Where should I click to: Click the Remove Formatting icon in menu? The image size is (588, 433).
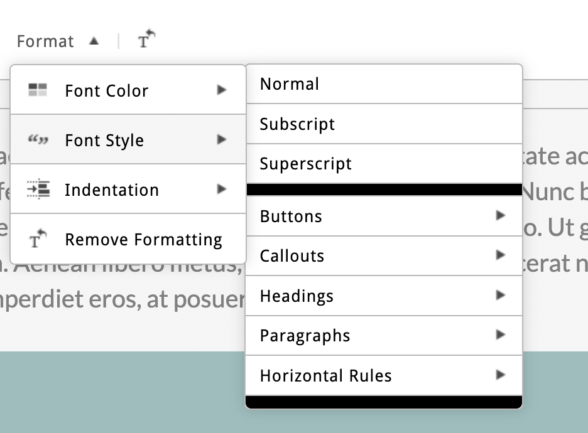pyautogui.click(x=38, y=239)
